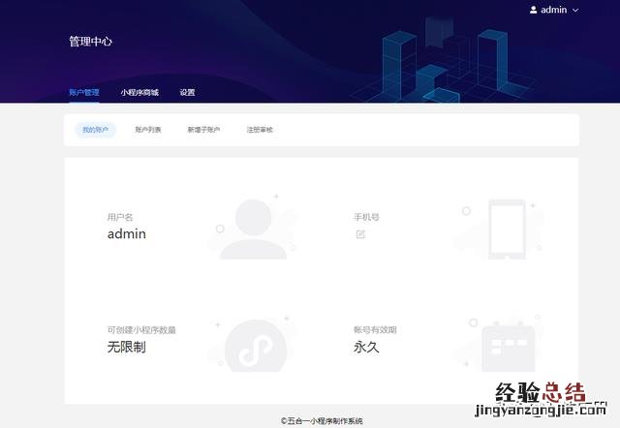Click the mini program logo illustration
The height and width of the screenshot is (428, 620).
256,346
